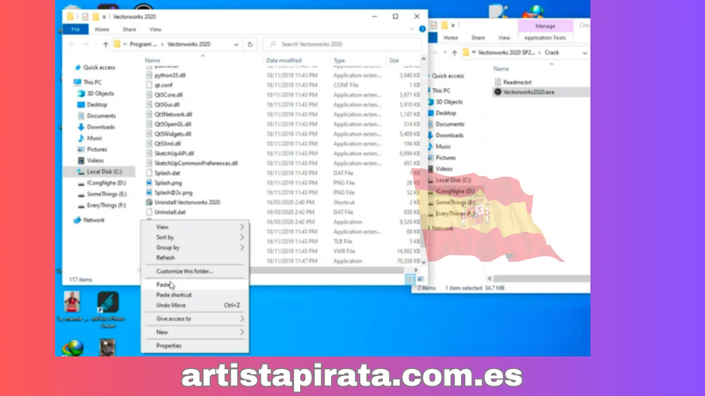Open Properties from the context menu
The image size is (705, 396).
coord(194,346)
